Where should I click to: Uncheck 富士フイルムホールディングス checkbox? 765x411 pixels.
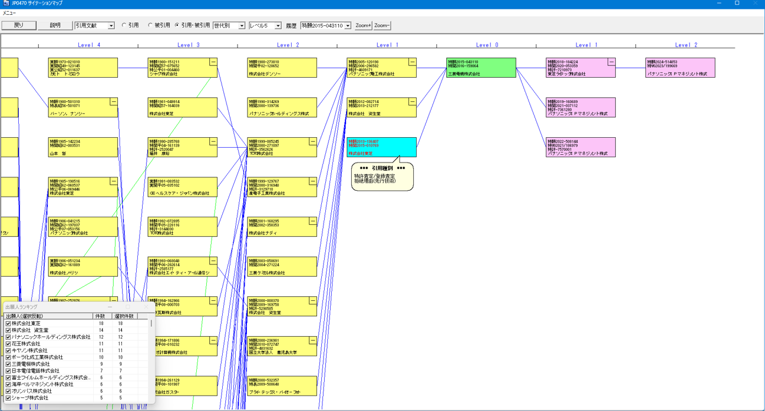8,378
